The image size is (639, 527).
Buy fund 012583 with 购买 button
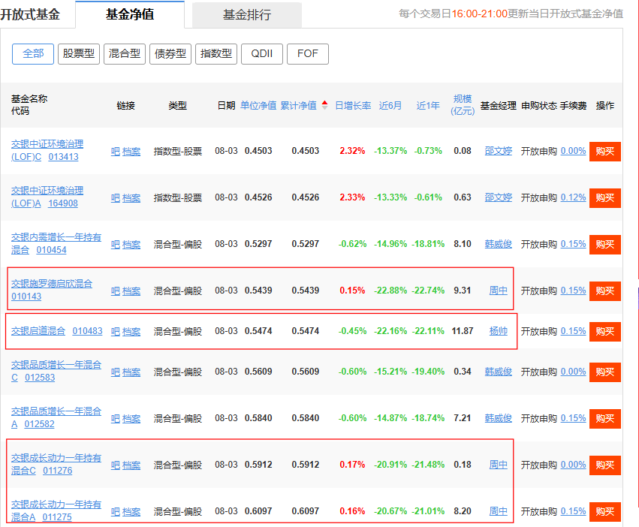click(605, 372)
